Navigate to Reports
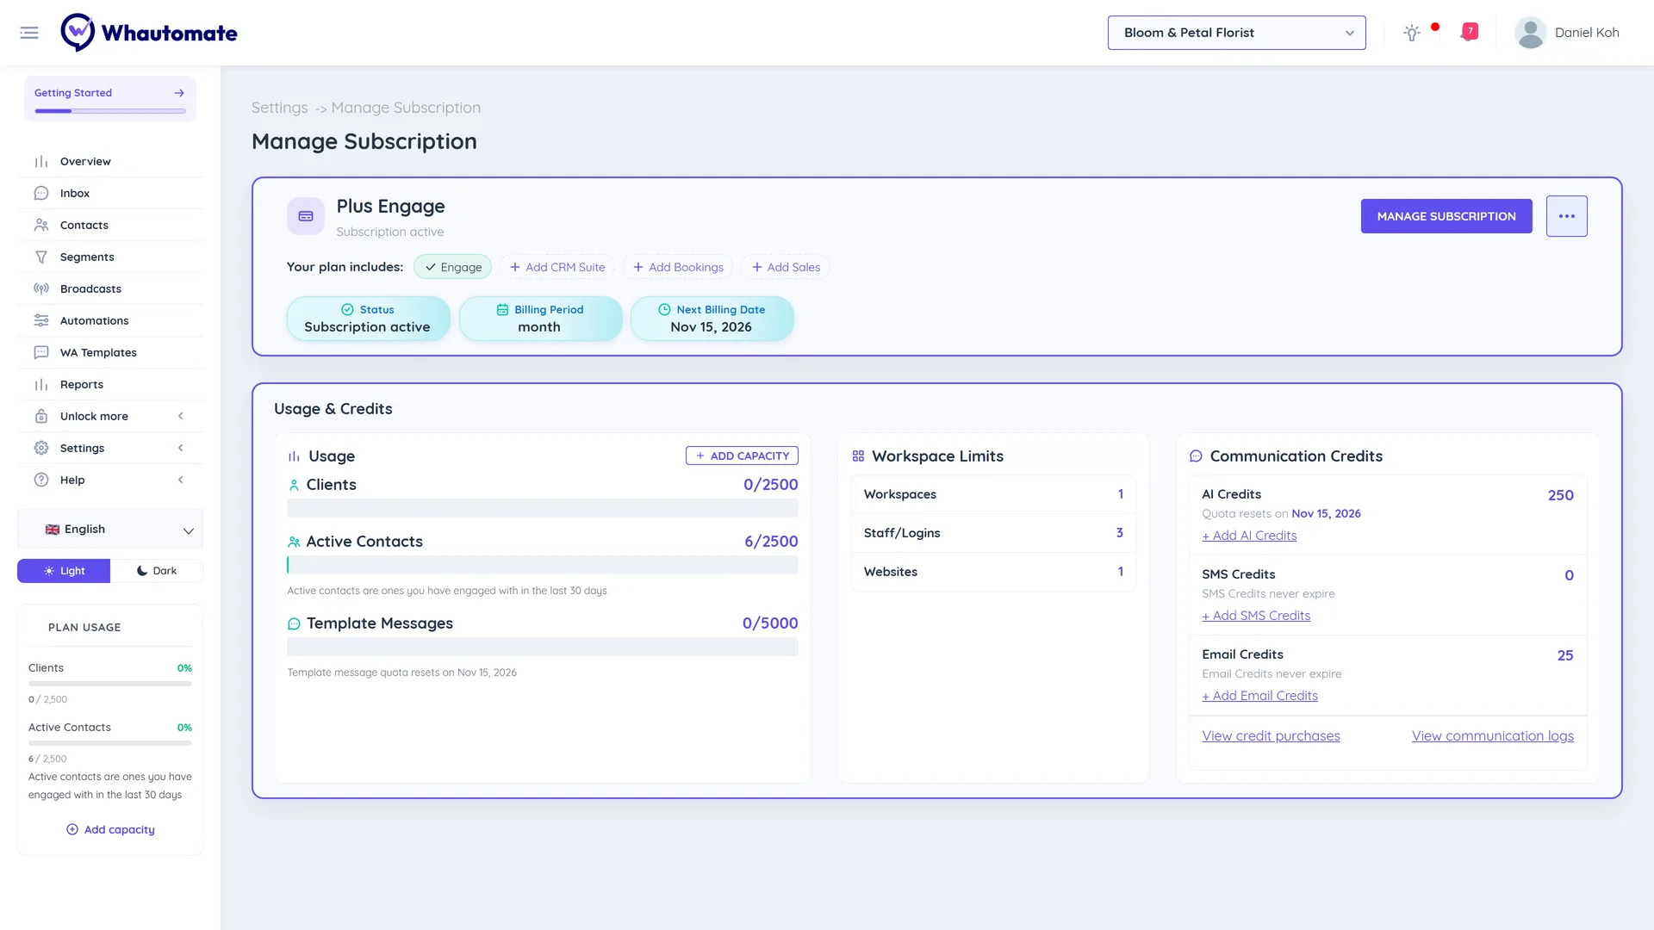1654x930 pixels. point(110,385)
